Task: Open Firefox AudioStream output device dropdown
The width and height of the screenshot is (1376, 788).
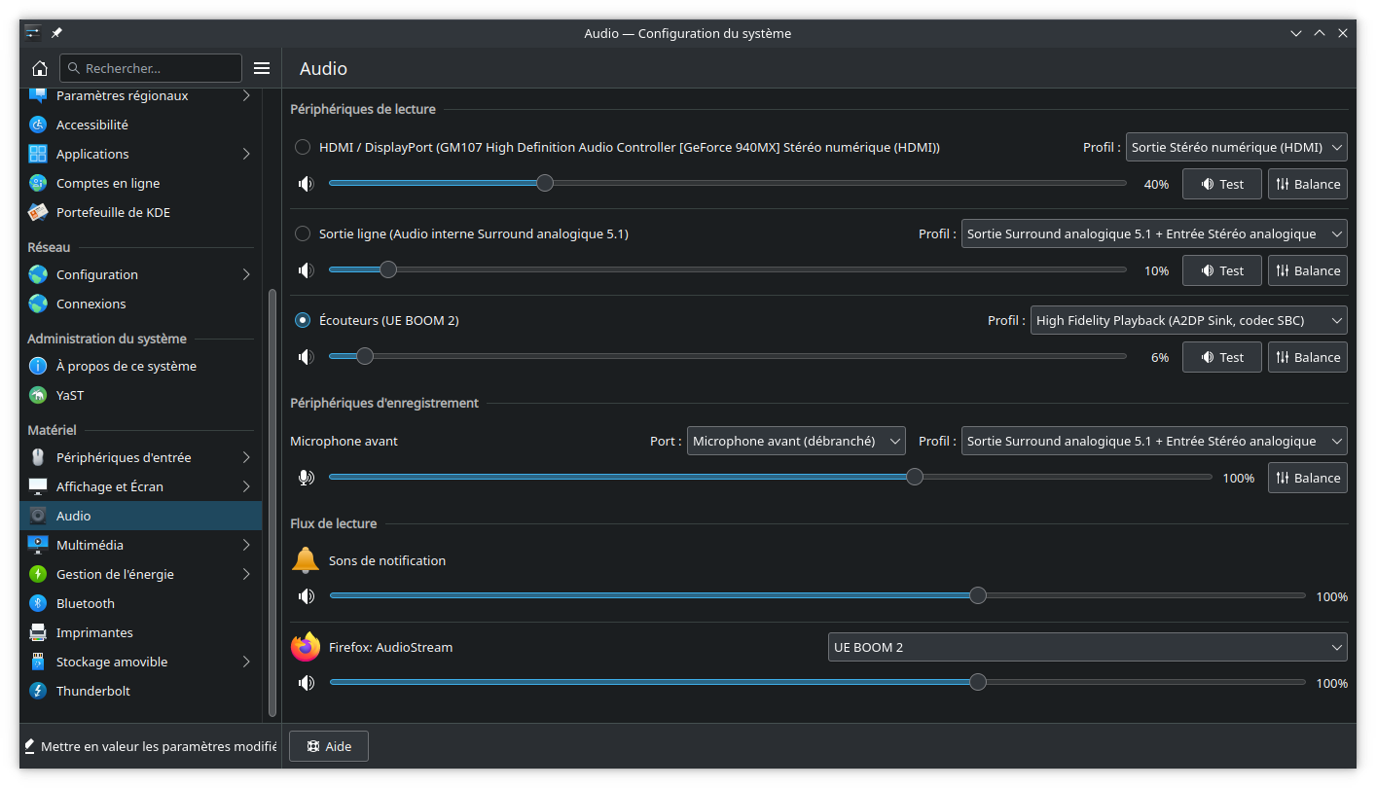Action: (1087, 647)
